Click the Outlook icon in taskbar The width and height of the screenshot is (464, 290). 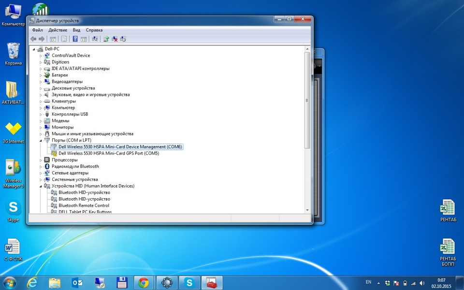[77, 282]
